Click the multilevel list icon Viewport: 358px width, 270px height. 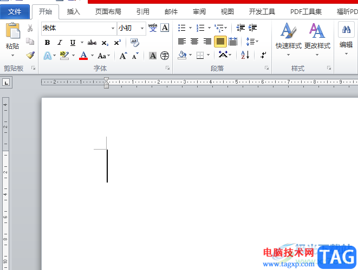tap(219, 28)
